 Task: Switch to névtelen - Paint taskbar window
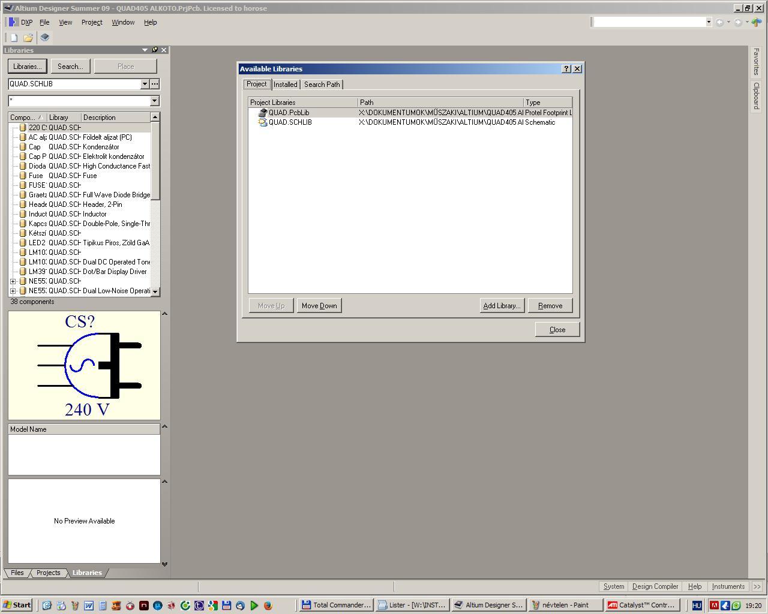tap(566, 605)
